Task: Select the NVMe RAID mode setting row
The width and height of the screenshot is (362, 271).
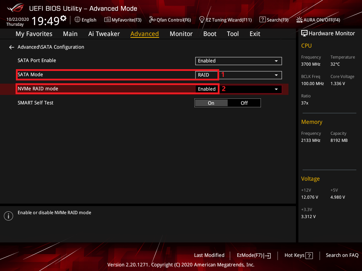Action: (106, 89)
